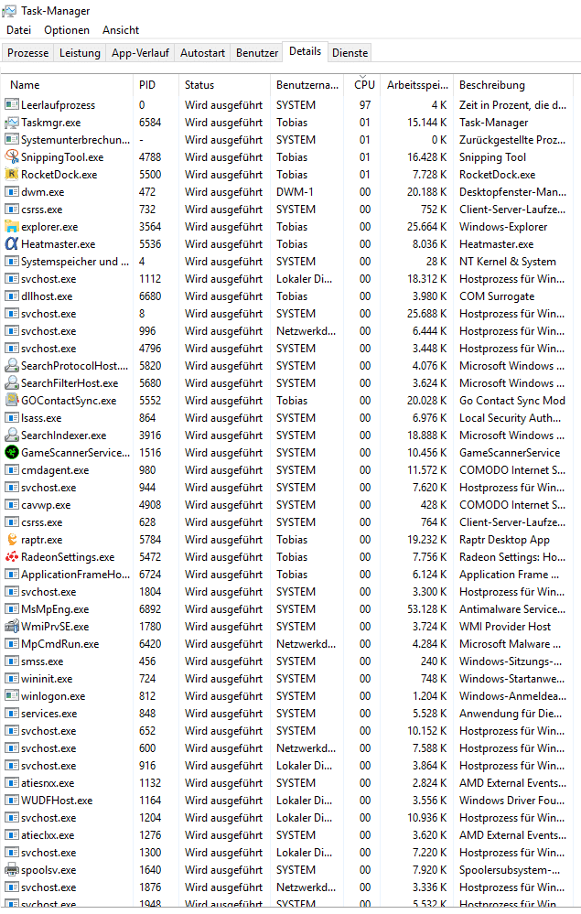
Task: Click the RocketDock.exe icon
Action: (12, 174)
